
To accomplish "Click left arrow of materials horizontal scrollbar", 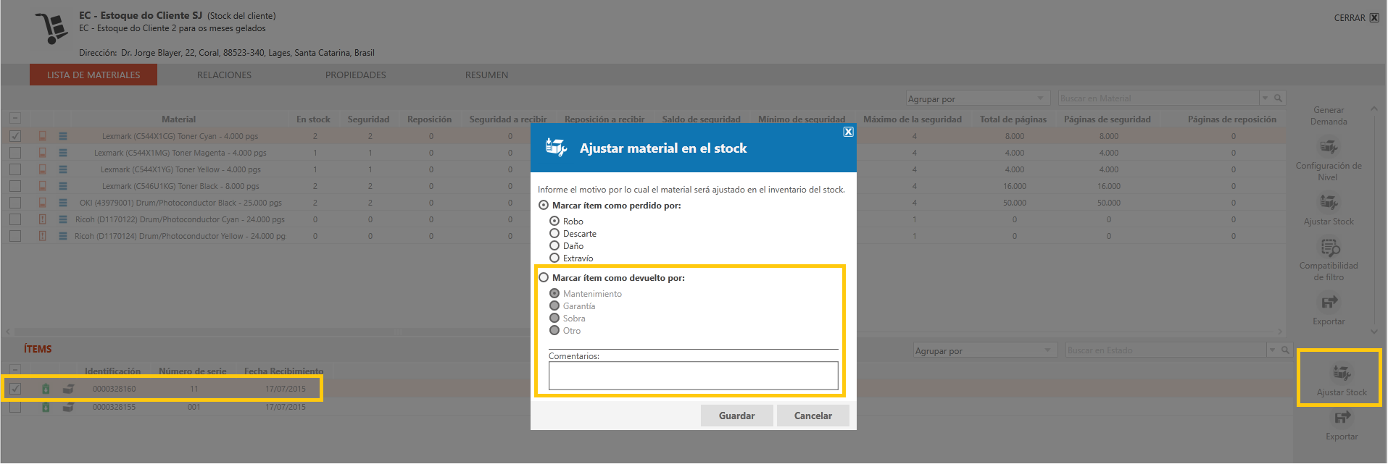I will tap(7, 332).
